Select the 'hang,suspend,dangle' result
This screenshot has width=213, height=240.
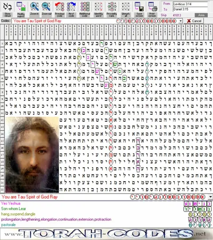[18, 214]
